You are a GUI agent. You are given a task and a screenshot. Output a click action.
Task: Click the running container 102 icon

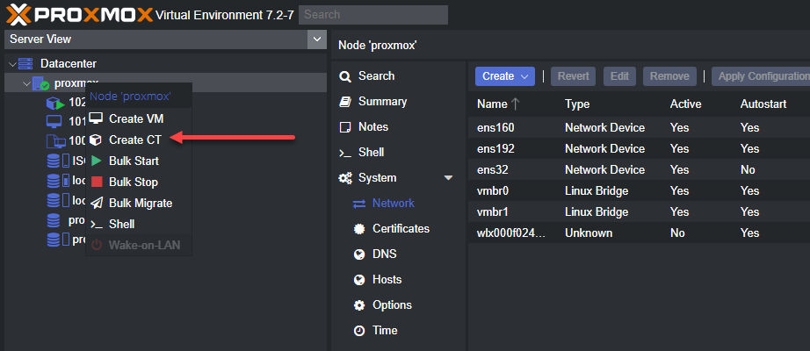54,103
